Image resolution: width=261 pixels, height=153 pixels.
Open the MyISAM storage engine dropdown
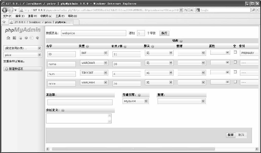(x=136, y=101)
